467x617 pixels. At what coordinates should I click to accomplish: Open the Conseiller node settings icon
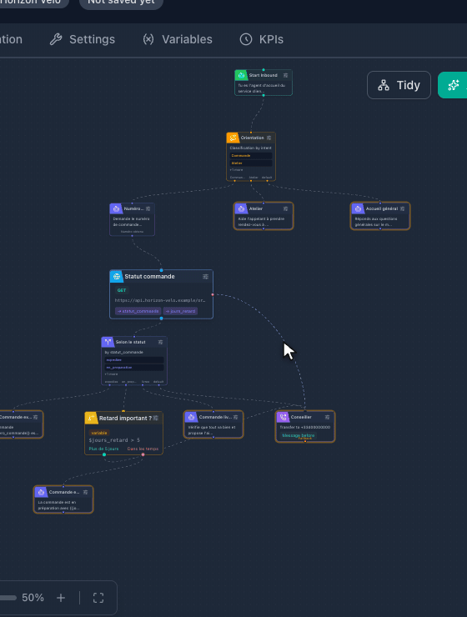click(328, 417)
